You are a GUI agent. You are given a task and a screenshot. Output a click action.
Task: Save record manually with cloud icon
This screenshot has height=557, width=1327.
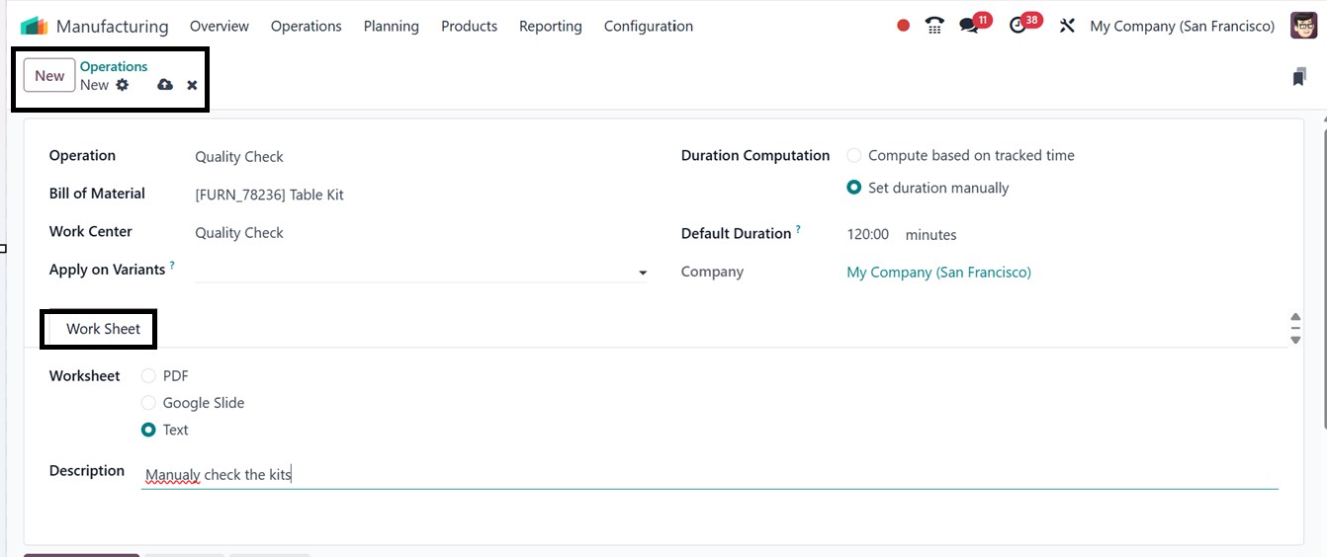pyautogui.click(x=165, y=85)
